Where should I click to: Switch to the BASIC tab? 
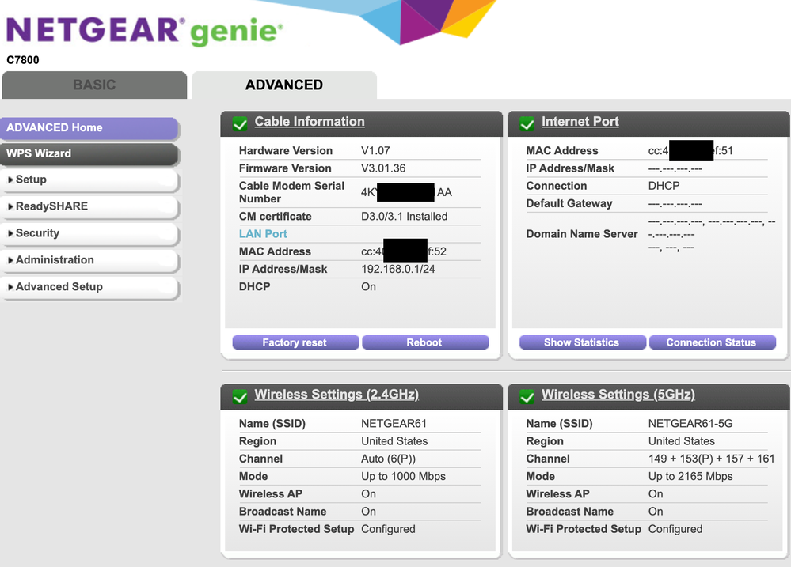click(94, 85)
